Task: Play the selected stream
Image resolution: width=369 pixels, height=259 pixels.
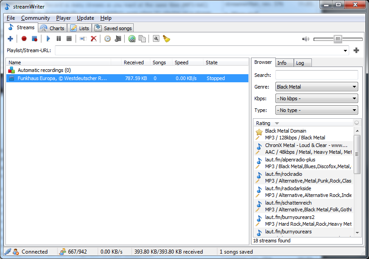Action: [x=48, y=39]
